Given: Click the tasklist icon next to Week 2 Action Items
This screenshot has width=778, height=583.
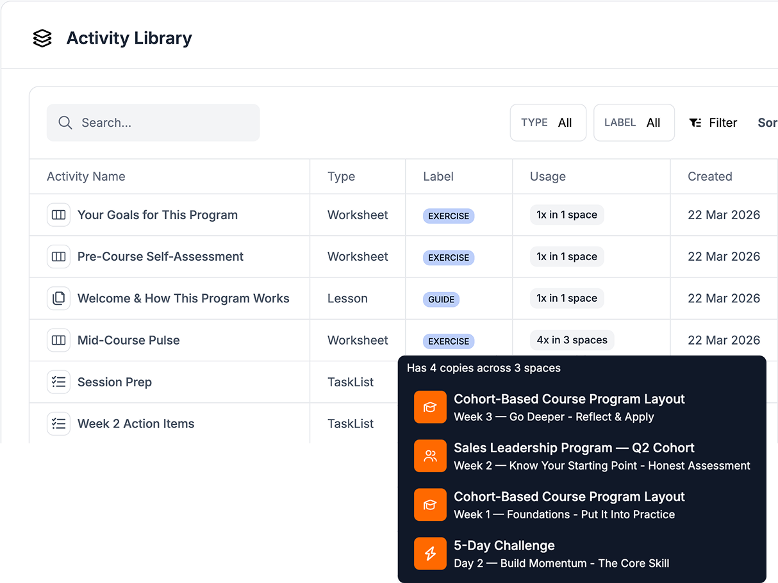Looking at the screenshot, I should [58, 423].
